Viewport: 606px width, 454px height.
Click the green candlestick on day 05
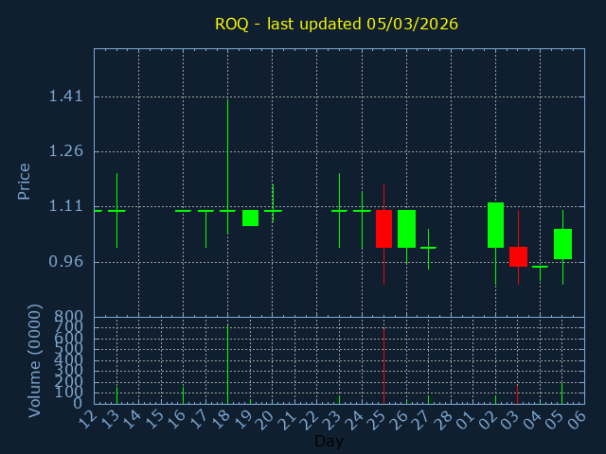pyautogui.click(x=562, y=244)
